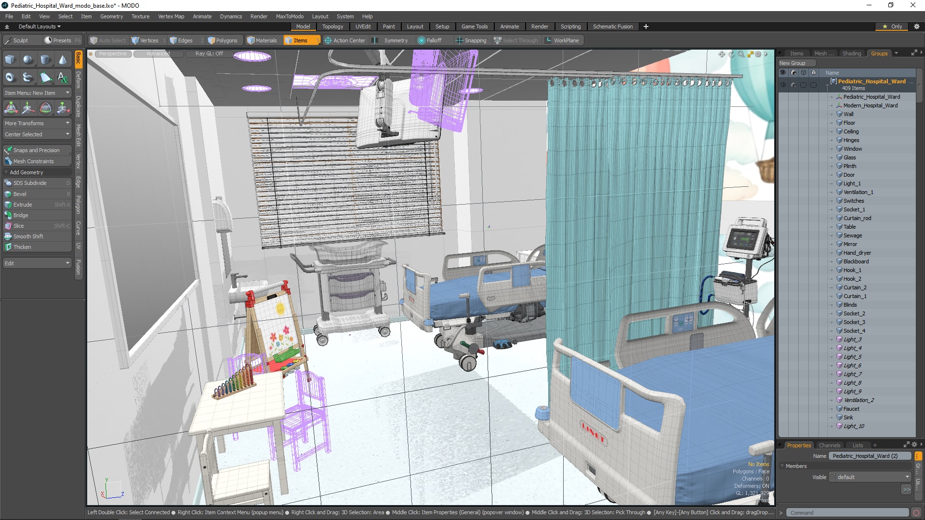Open the Geometry menu

tap(111, 16)
